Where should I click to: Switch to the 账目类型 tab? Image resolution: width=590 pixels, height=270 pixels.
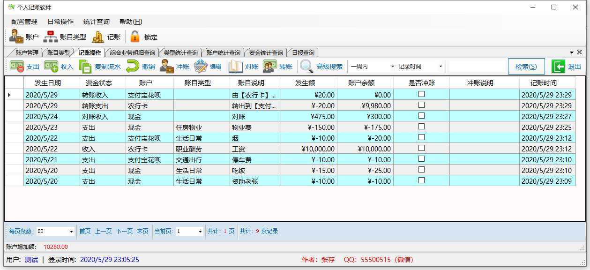pos(58,53)
